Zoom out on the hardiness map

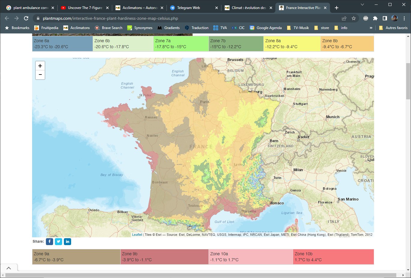tap(40, 75)
